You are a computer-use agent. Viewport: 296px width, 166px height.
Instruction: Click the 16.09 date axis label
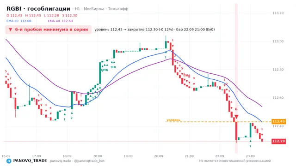click(x=6, y=156)
